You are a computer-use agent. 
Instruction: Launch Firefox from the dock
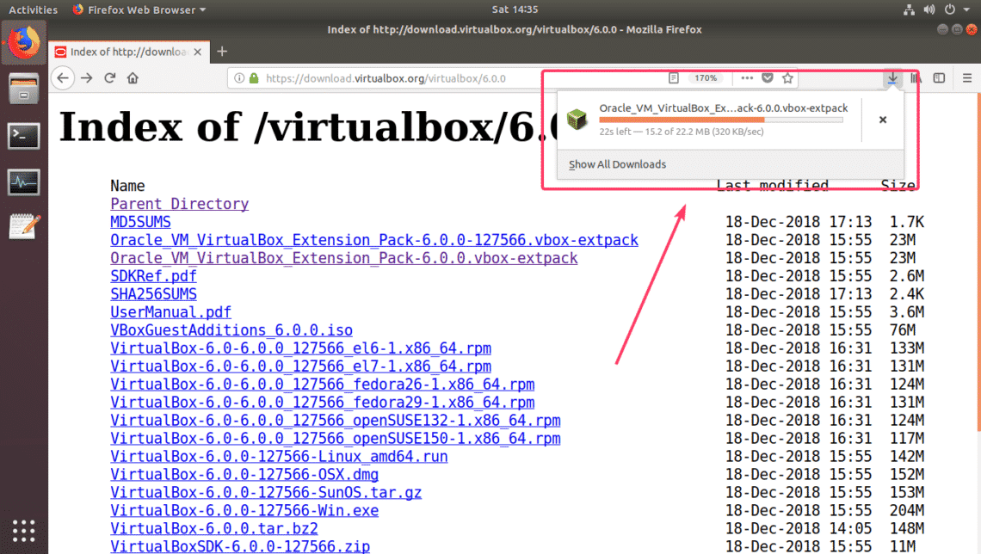tap(24, 42)
